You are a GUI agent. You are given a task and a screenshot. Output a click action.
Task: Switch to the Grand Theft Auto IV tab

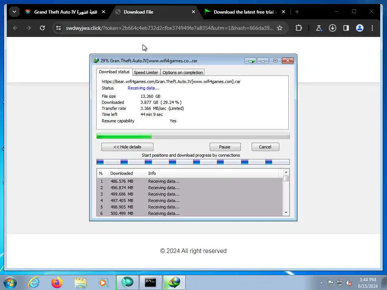point(65,12)
